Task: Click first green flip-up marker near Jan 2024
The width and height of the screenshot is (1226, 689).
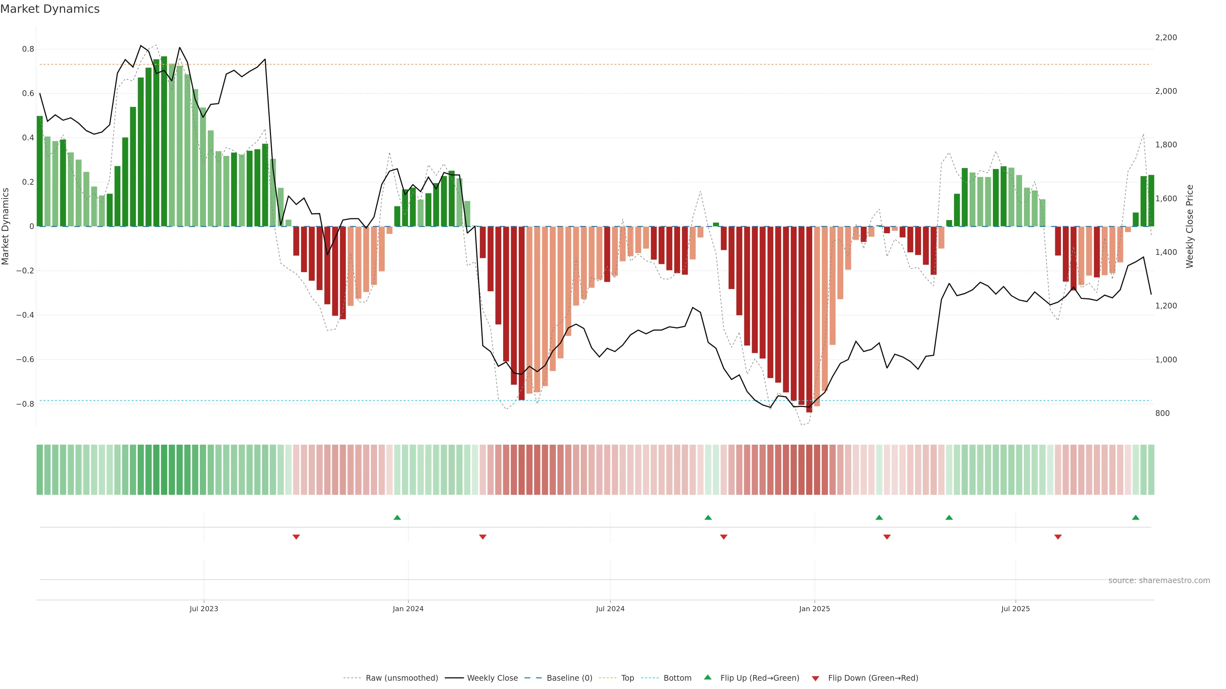Action: 397,517
